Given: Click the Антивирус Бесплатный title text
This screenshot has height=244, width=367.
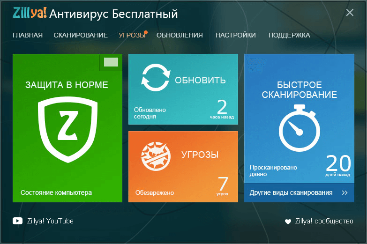Looking at the screenshot, I should click(113, 14).
